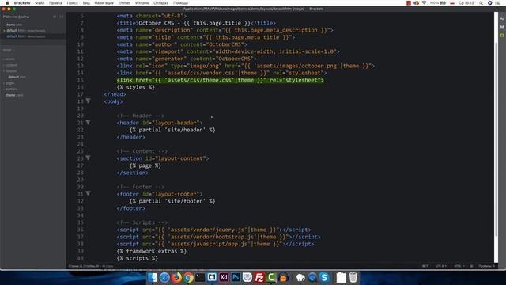Open Поиск menu
The width and height of the screenshot is (506, 285).
pyautogui.click(x=72, y=3)
